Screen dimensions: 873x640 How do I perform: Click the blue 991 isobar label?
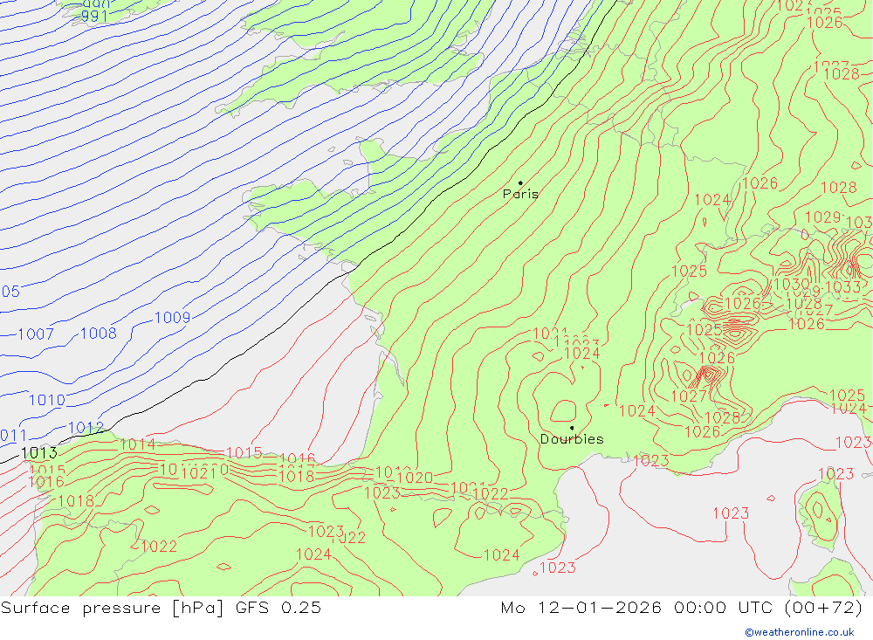point(94,17)
